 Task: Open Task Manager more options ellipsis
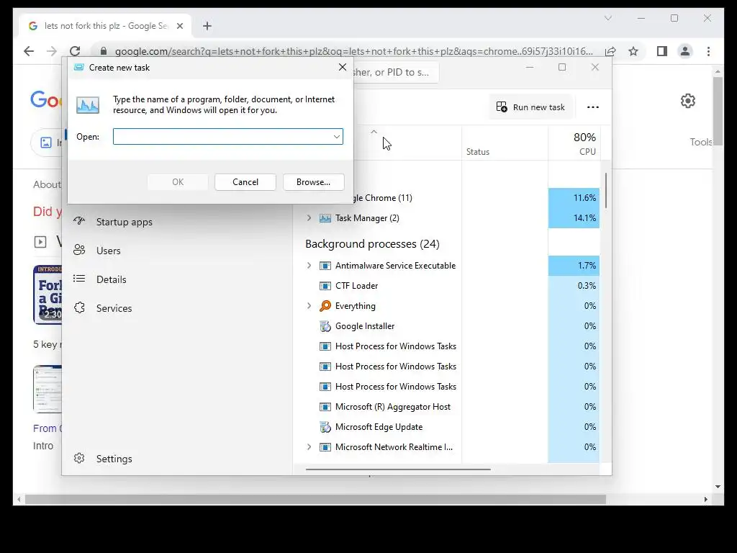593,107
